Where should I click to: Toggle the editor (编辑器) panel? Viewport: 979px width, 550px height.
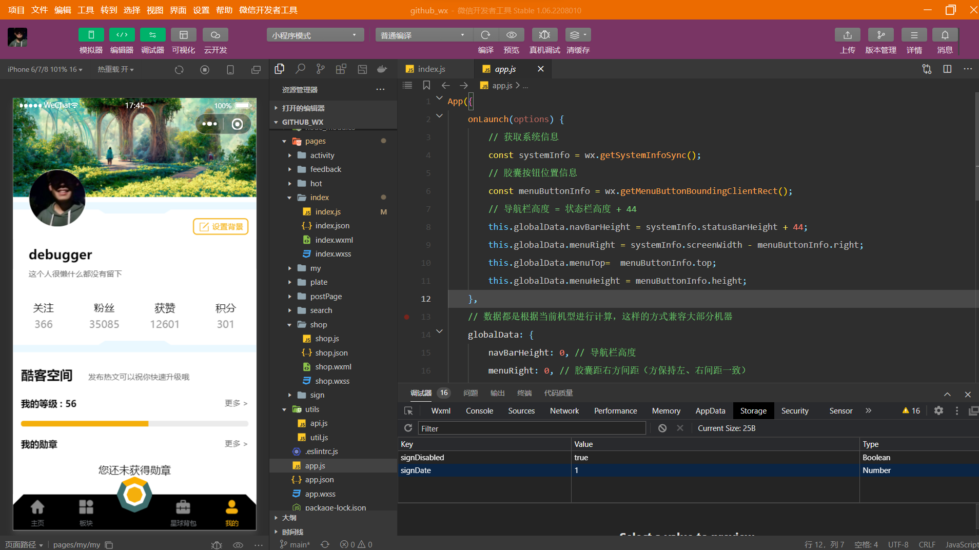point(122,35)
